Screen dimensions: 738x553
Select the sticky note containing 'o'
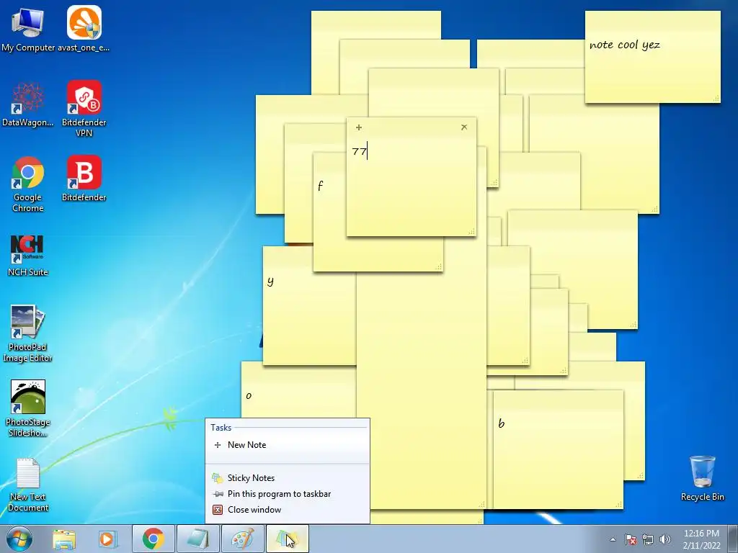pos(298,390)
